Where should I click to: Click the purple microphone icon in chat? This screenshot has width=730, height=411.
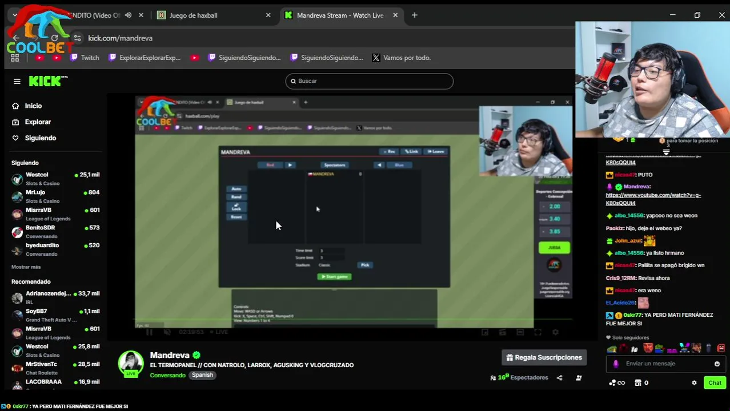click(616, 364)
